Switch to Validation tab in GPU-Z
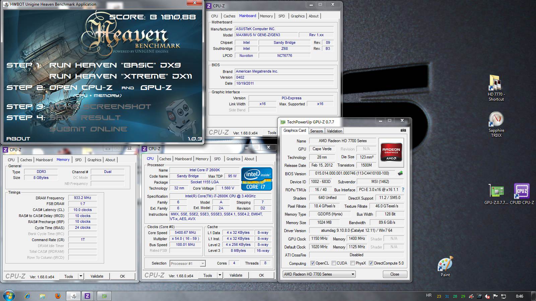 pos(334,131)
